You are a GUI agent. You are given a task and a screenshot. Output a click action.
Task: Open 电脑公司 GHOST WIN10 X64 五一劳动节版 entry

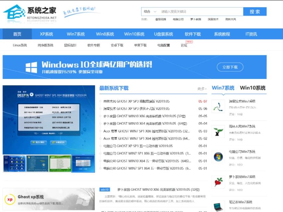pos(147,161)
